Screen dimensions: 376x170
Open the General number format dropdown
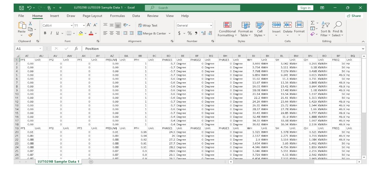coord(211,25)
